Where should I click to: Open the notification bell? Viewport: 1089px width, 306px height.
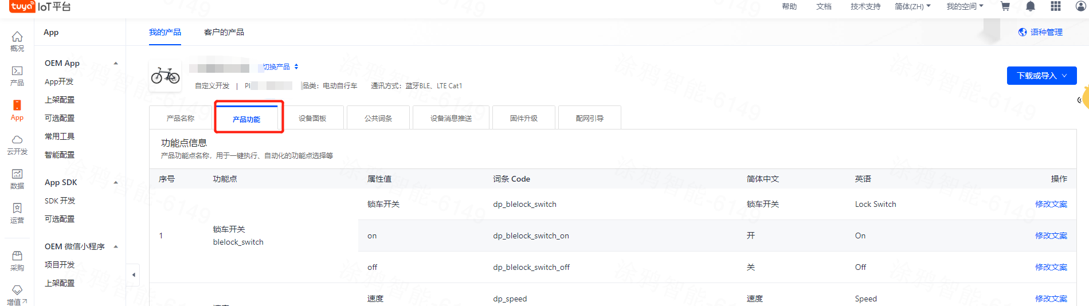[1030, 6]
